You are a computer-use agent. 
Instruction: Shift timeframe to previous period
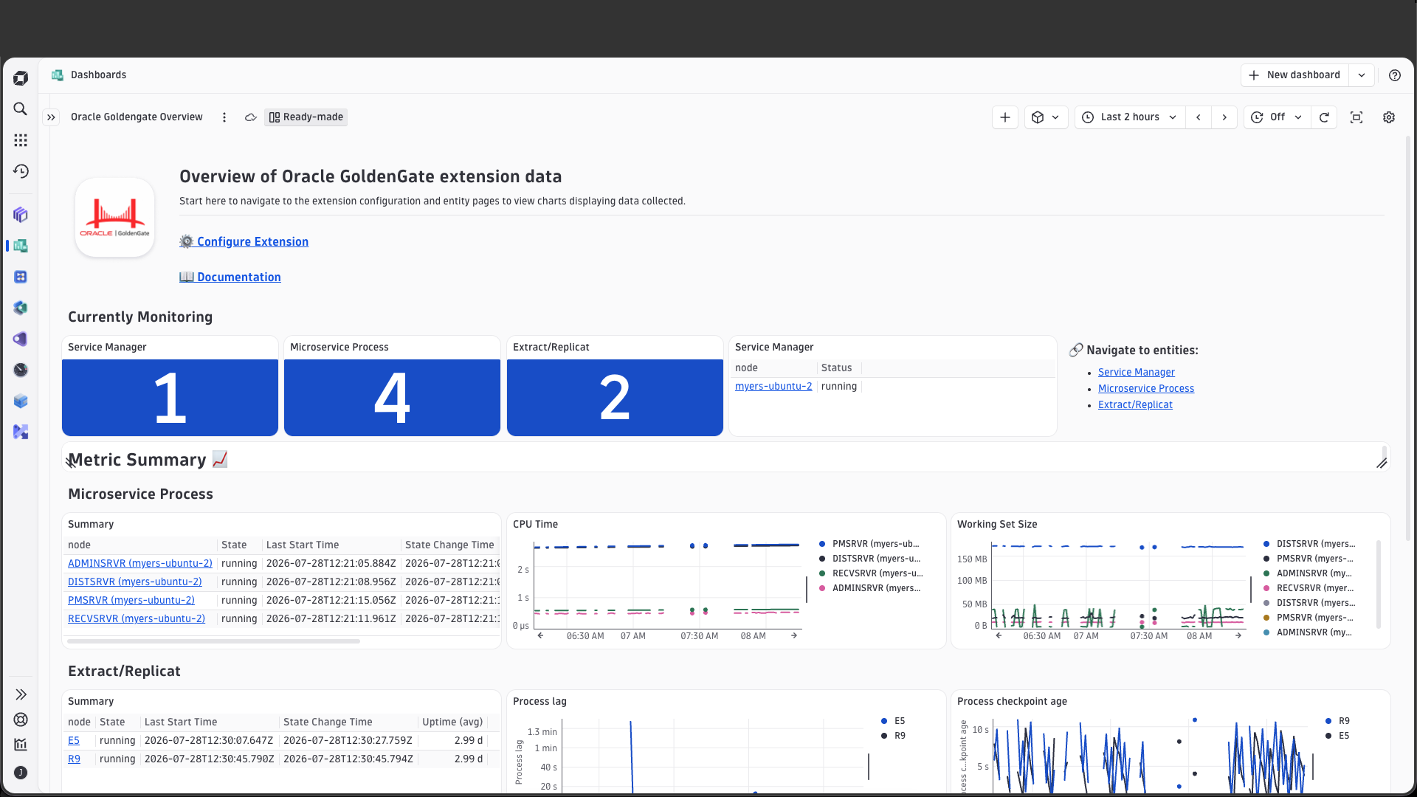click(x=1199, y=117)
